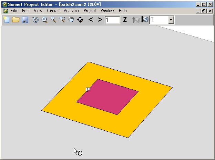Screen dimensions: 215x160
Task: Select the zoom in magnifier
Action: pyautogui.click(x=44, y=20)
